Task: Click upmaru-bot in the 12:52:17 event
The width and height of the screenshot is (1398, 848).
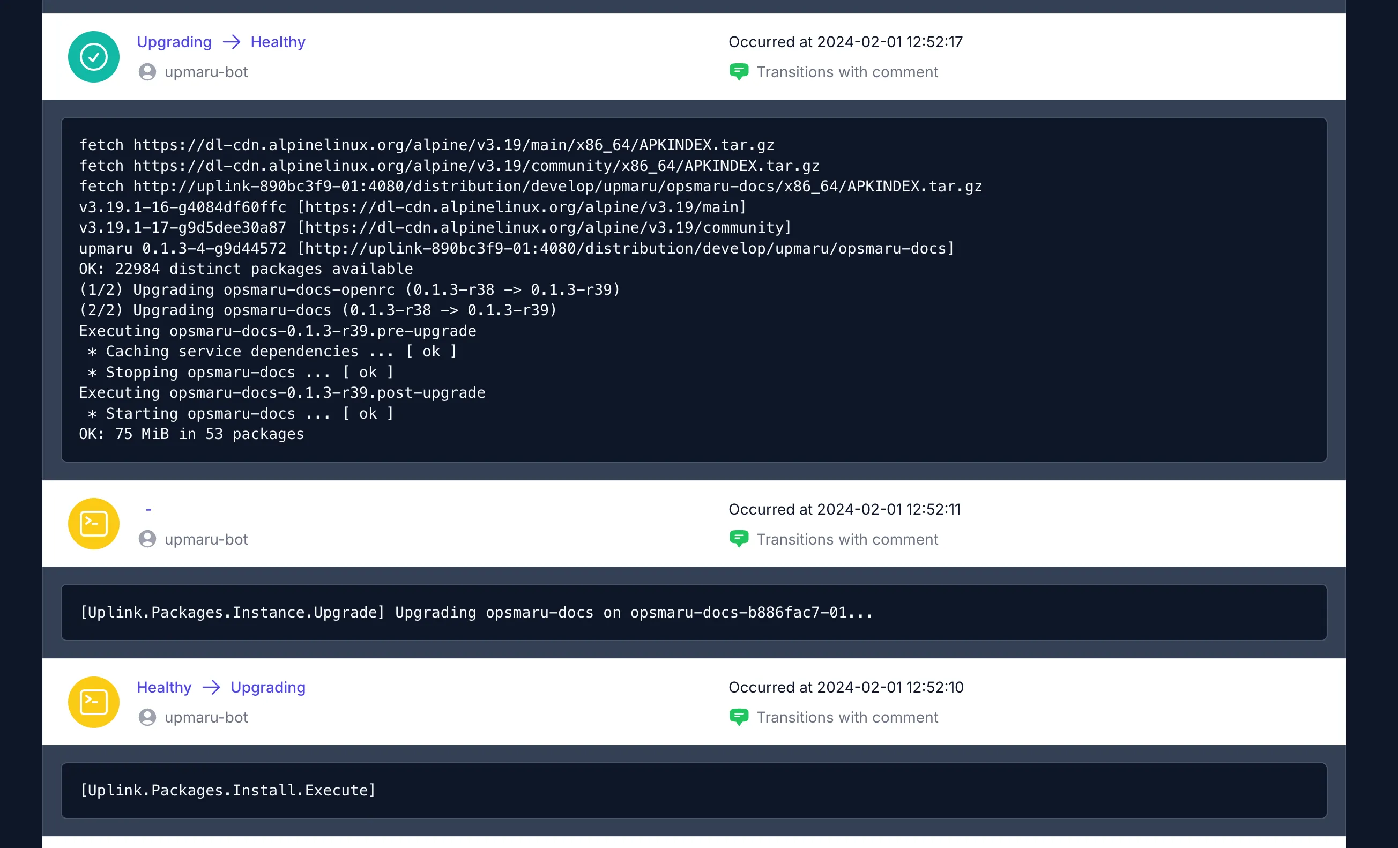Action: click(206, 72)
